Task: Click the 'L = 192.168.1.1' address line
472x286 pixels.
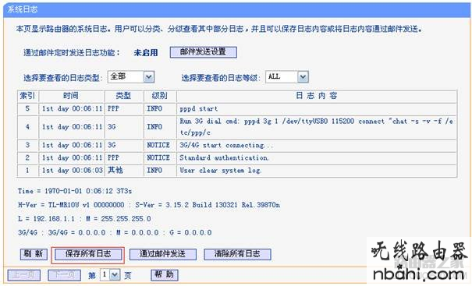Action: tap(84, 219)
